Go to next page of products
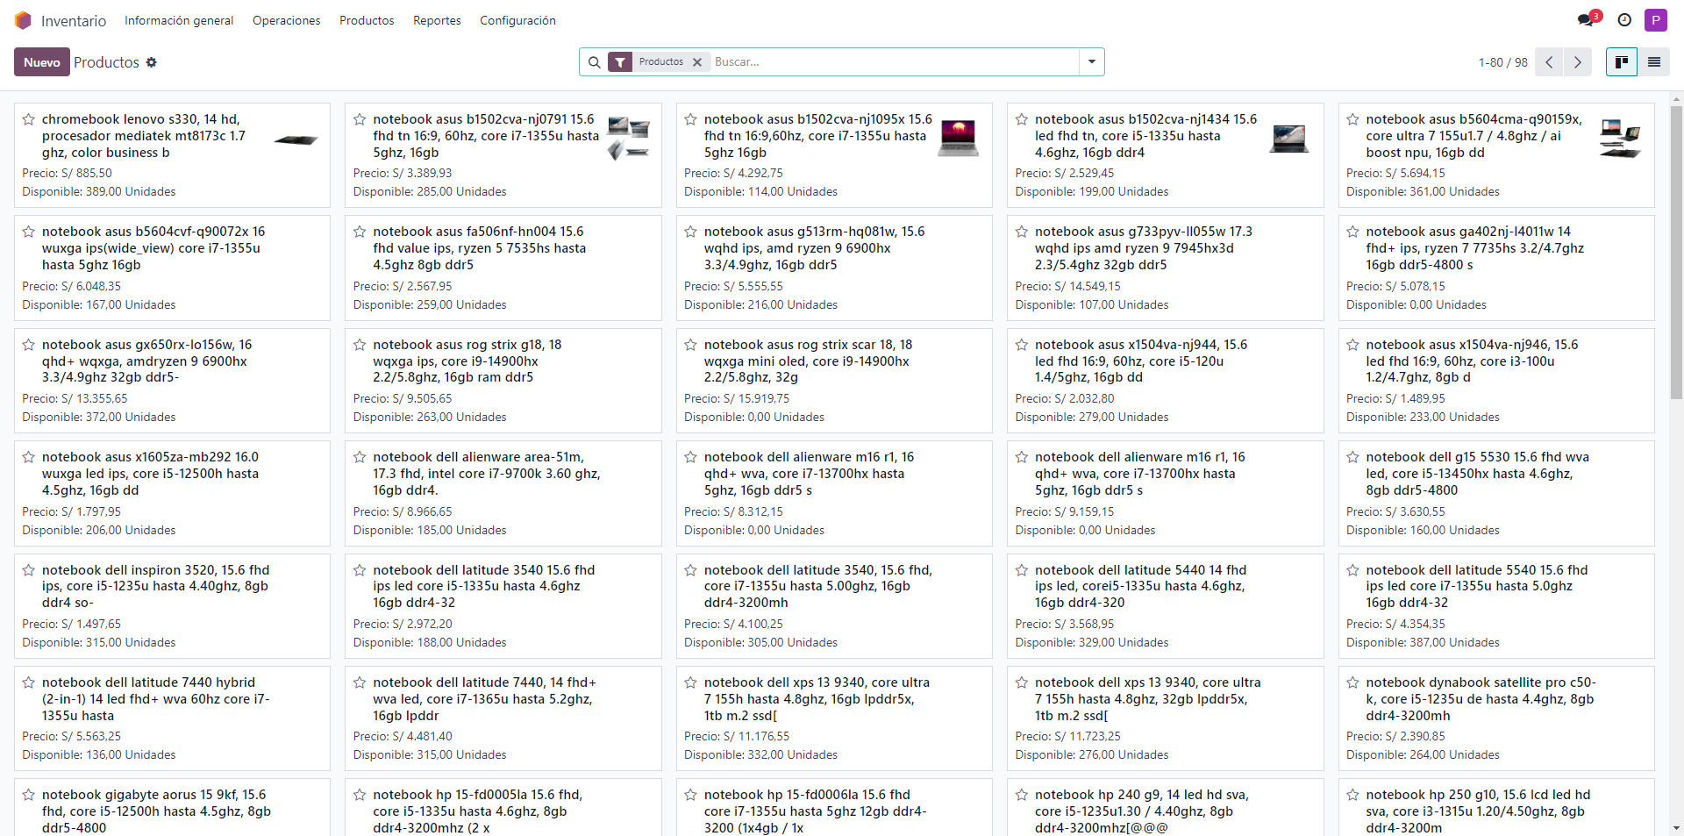Image resolution: width=1684 pixels, height=836 pixels. pos(1577,62)
